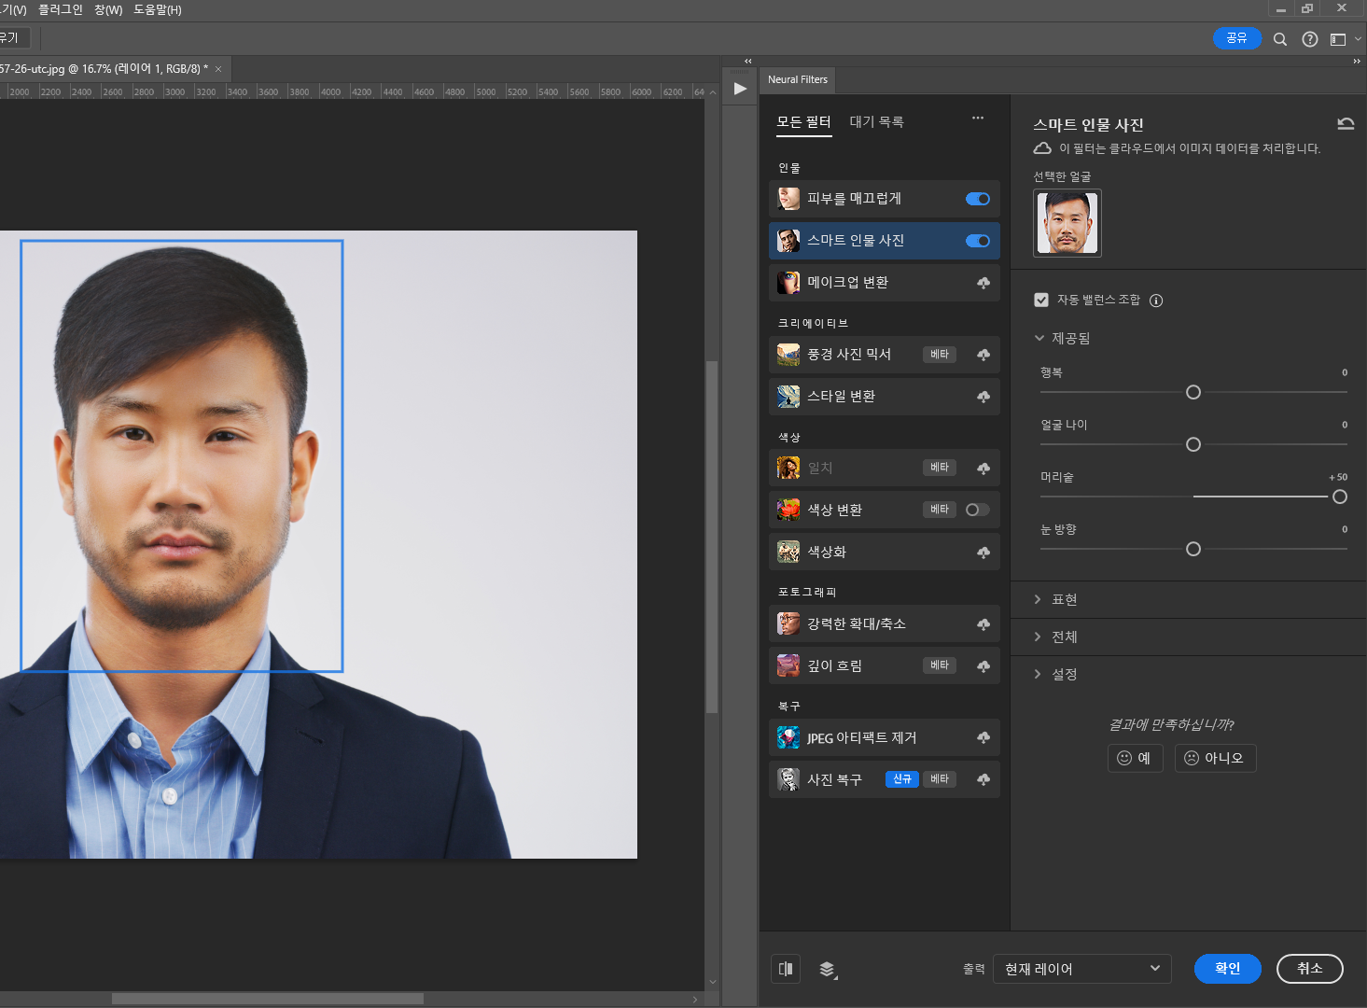
Task: Download the 강력한 확대/축소 filter cloud icon
Action: [983, 624]
